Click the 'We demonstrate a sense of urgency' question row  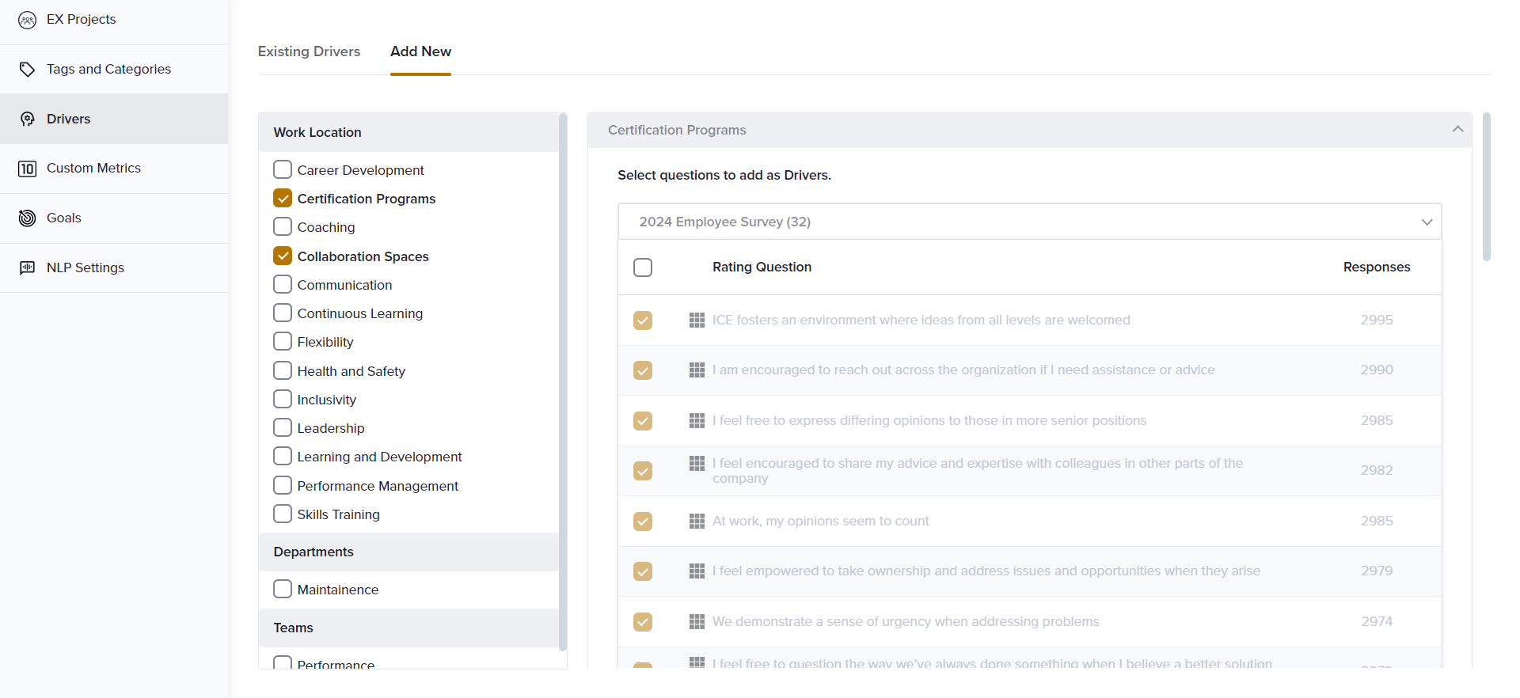[906, 621]
